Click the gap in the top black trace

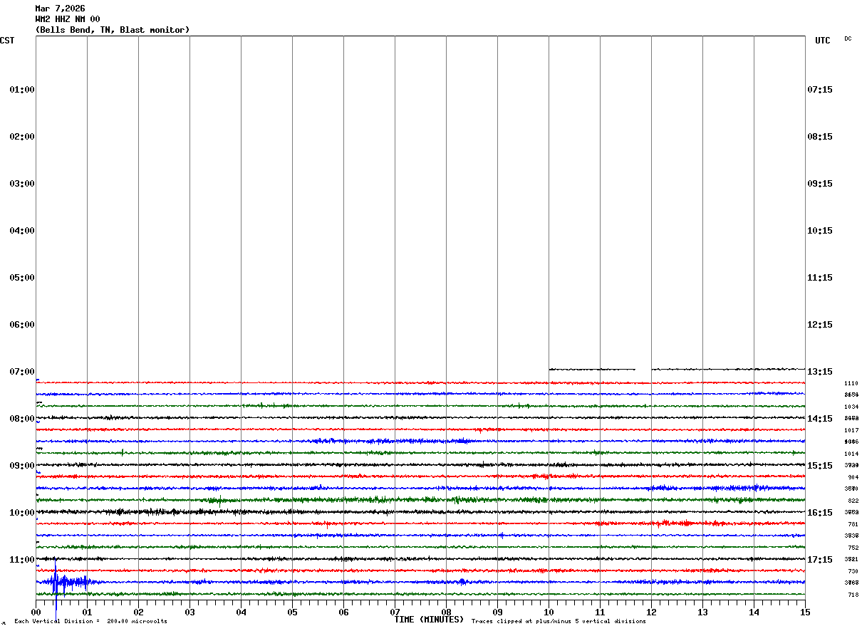(643, 369)
